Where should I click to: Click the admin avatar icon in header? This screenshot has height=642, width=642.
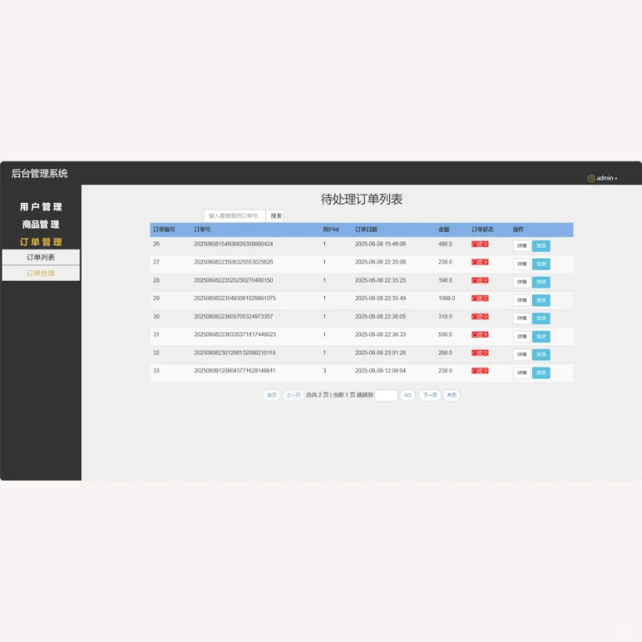pos(591,177)
